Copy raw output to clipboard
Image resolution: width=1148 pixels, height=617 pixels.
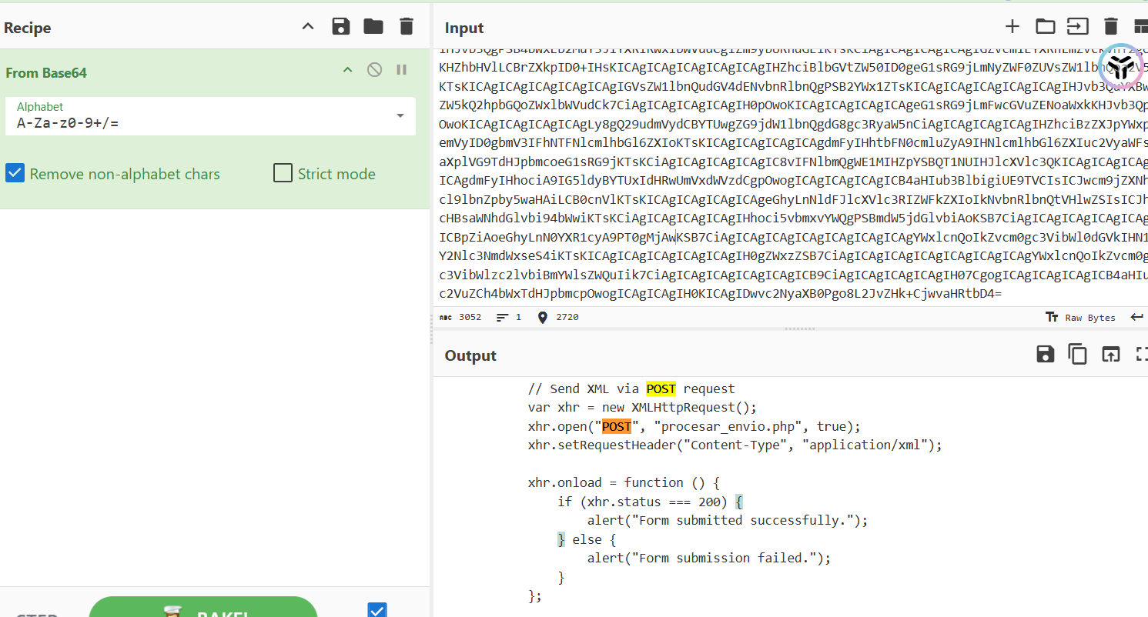pos(1077,354)
